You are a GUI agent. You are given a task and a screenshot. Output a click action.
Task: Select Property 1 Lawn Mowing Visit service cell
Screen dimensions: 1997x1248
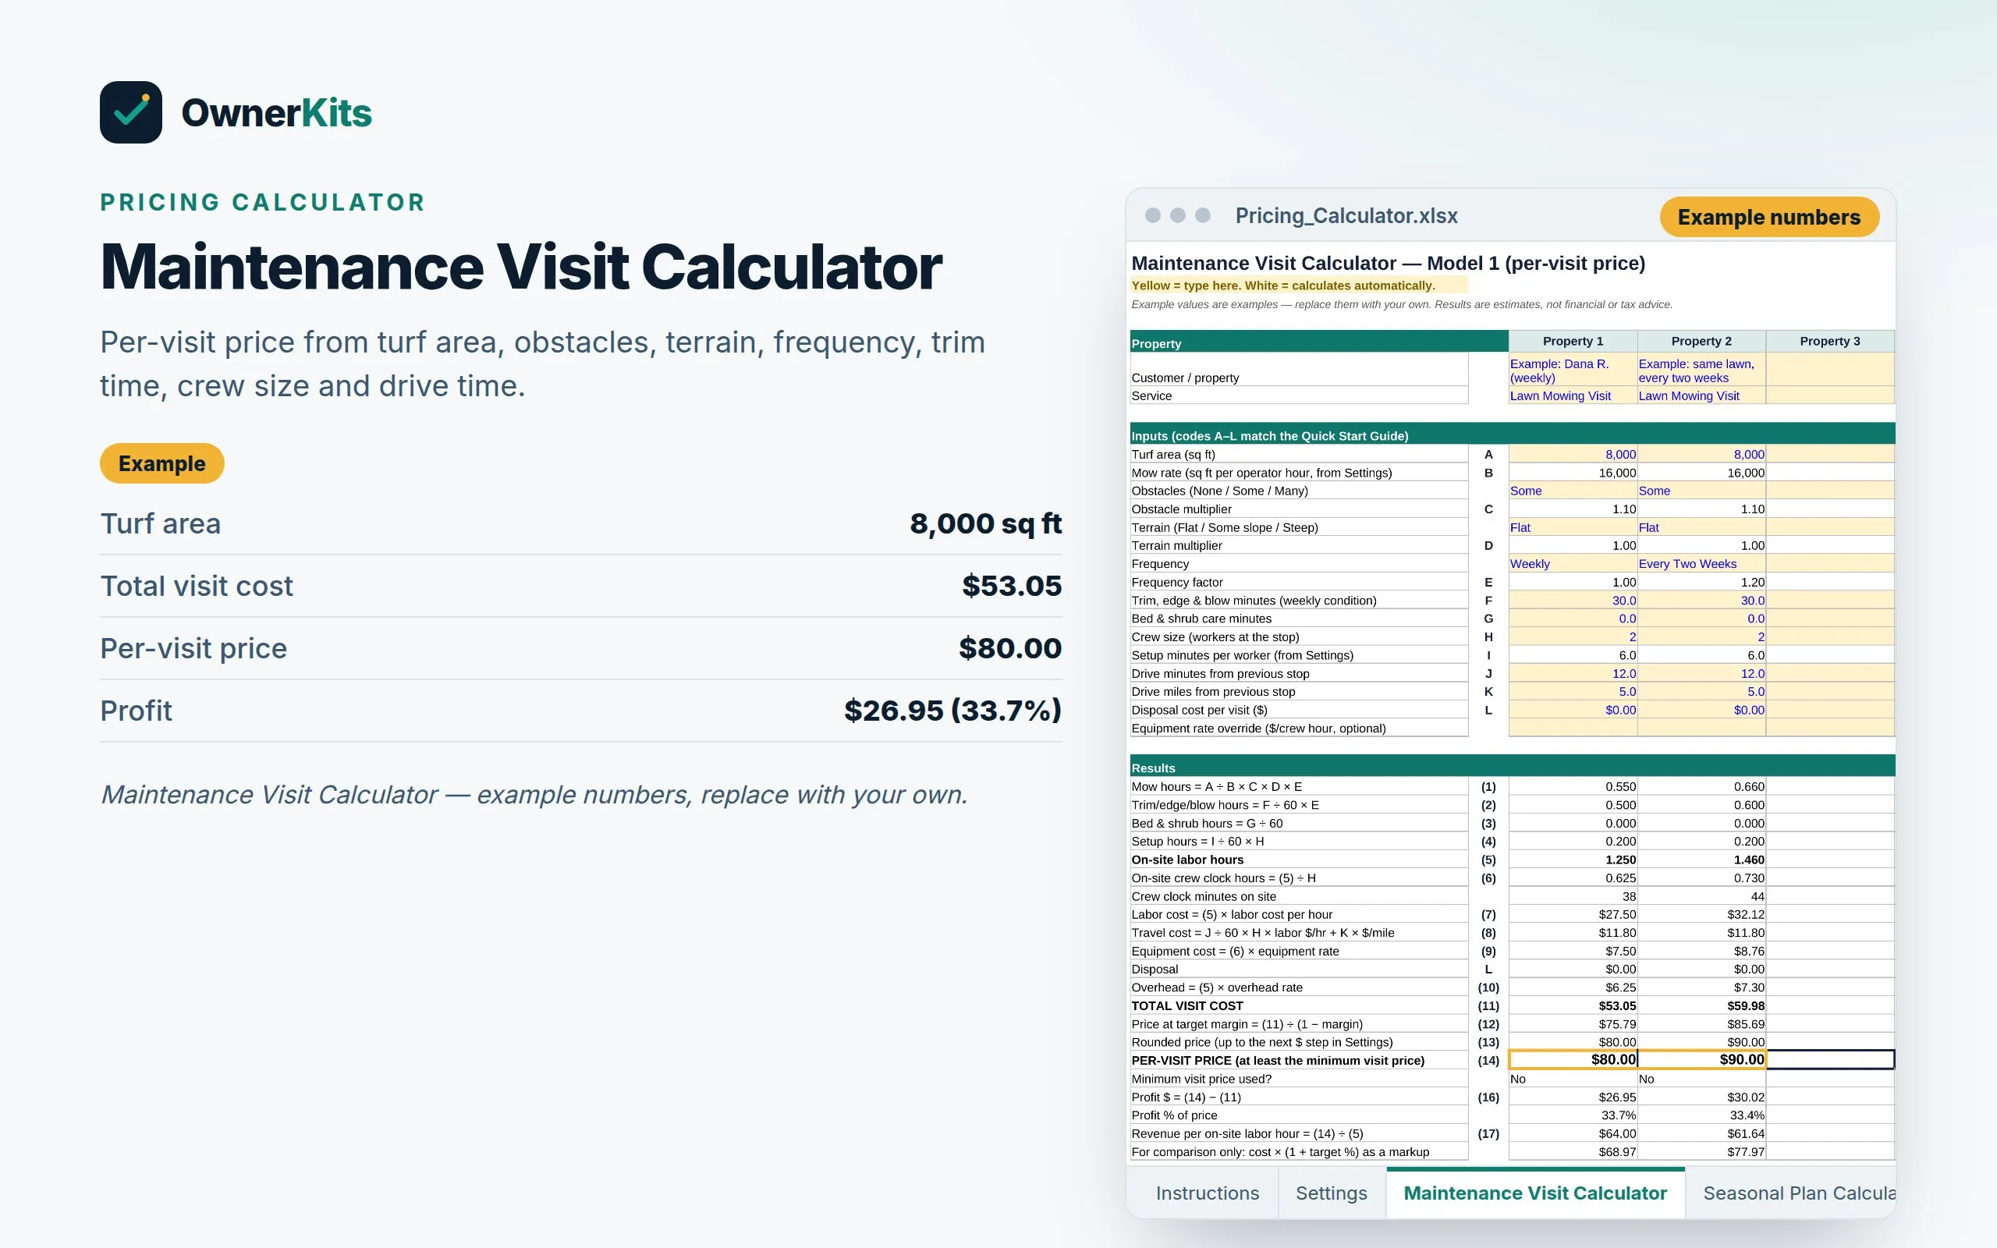1573,395
